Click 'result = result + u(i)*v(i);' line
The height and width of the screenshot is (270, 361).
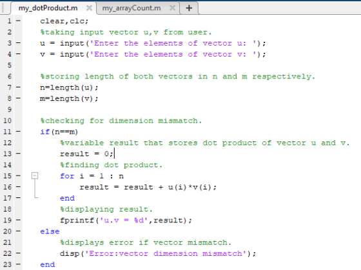(148, 187)
